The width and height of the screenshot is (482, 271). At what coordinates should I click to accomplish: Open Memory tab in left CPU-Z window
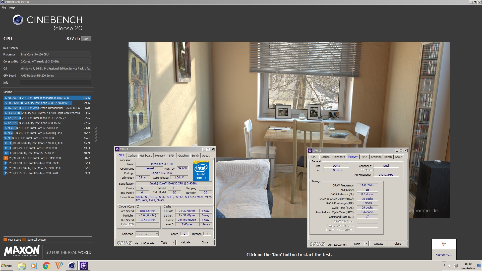(x=160, y=156)
